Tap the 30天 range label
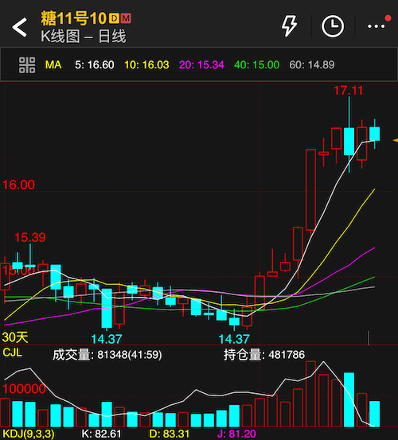 [15, 337]
